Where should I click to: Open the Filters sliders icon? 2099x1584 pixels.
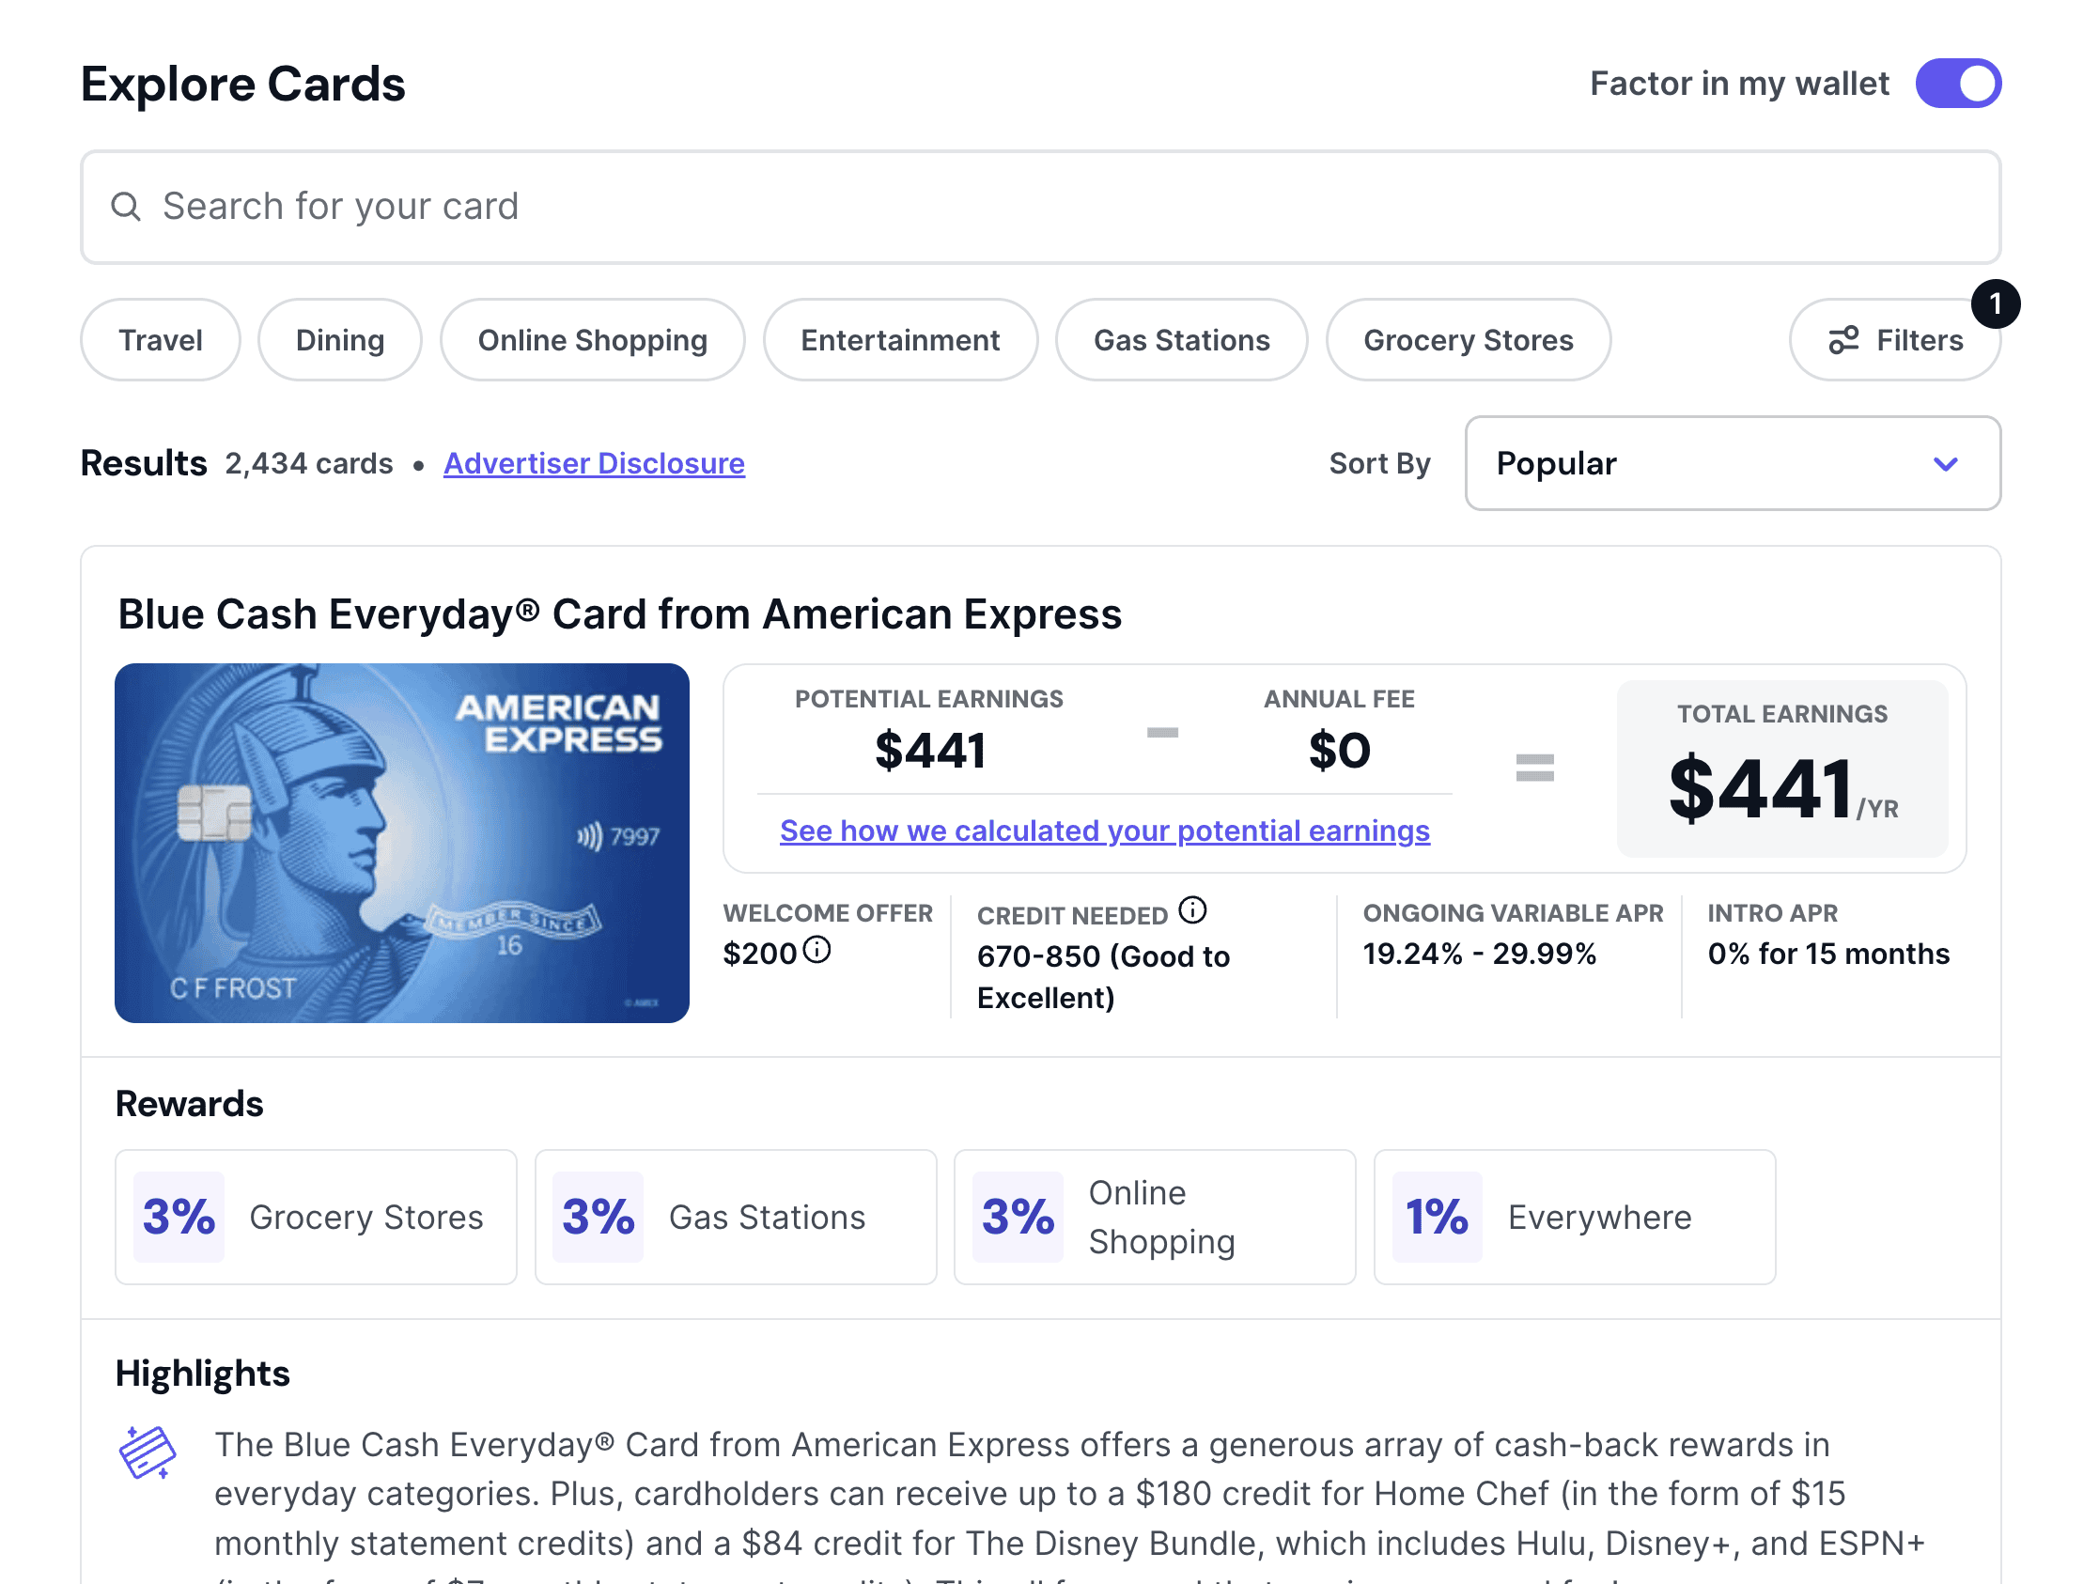click(x=1842, y=340)
